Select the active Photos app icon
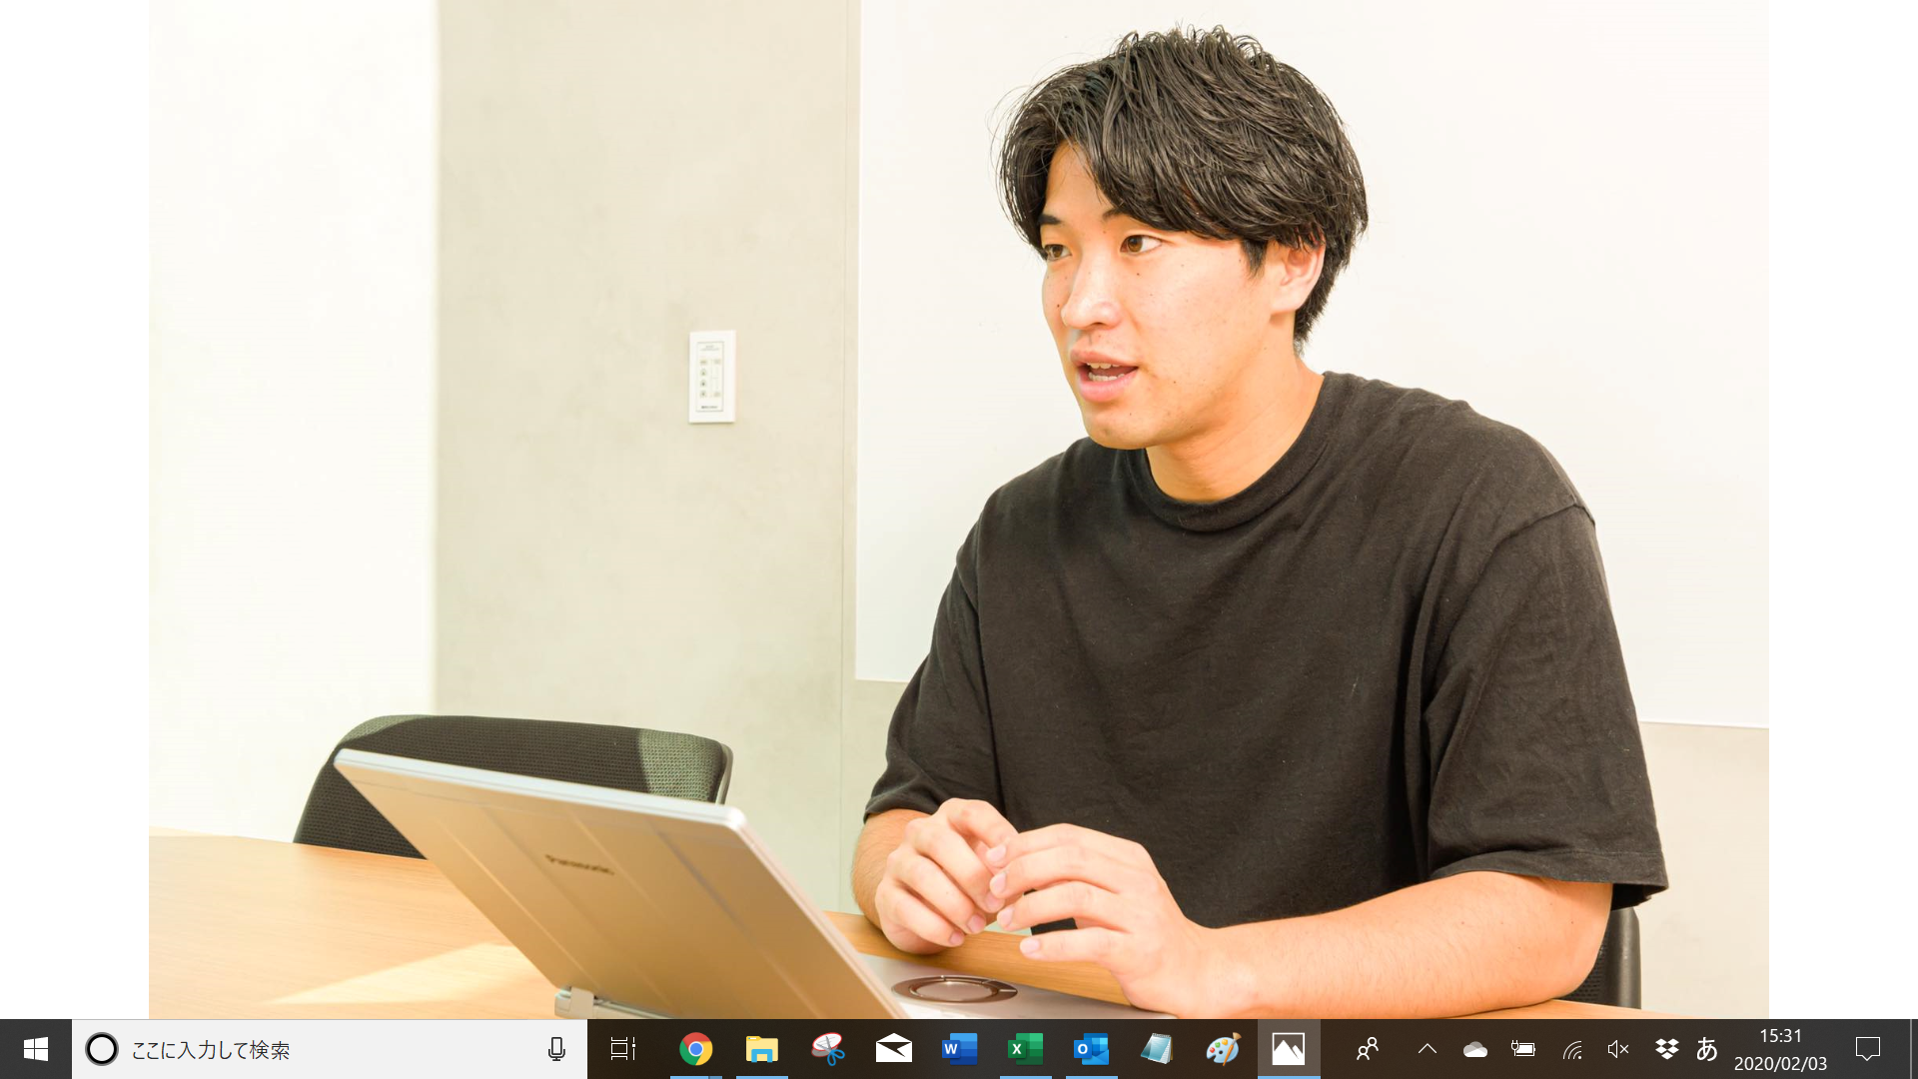Image resolution: width=1918 pixels, height=1079 pixels. click(1289, 1049)
